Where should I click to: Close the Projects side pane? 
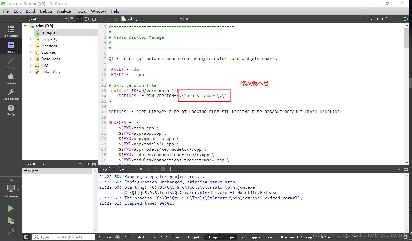(x=94, y=19)
